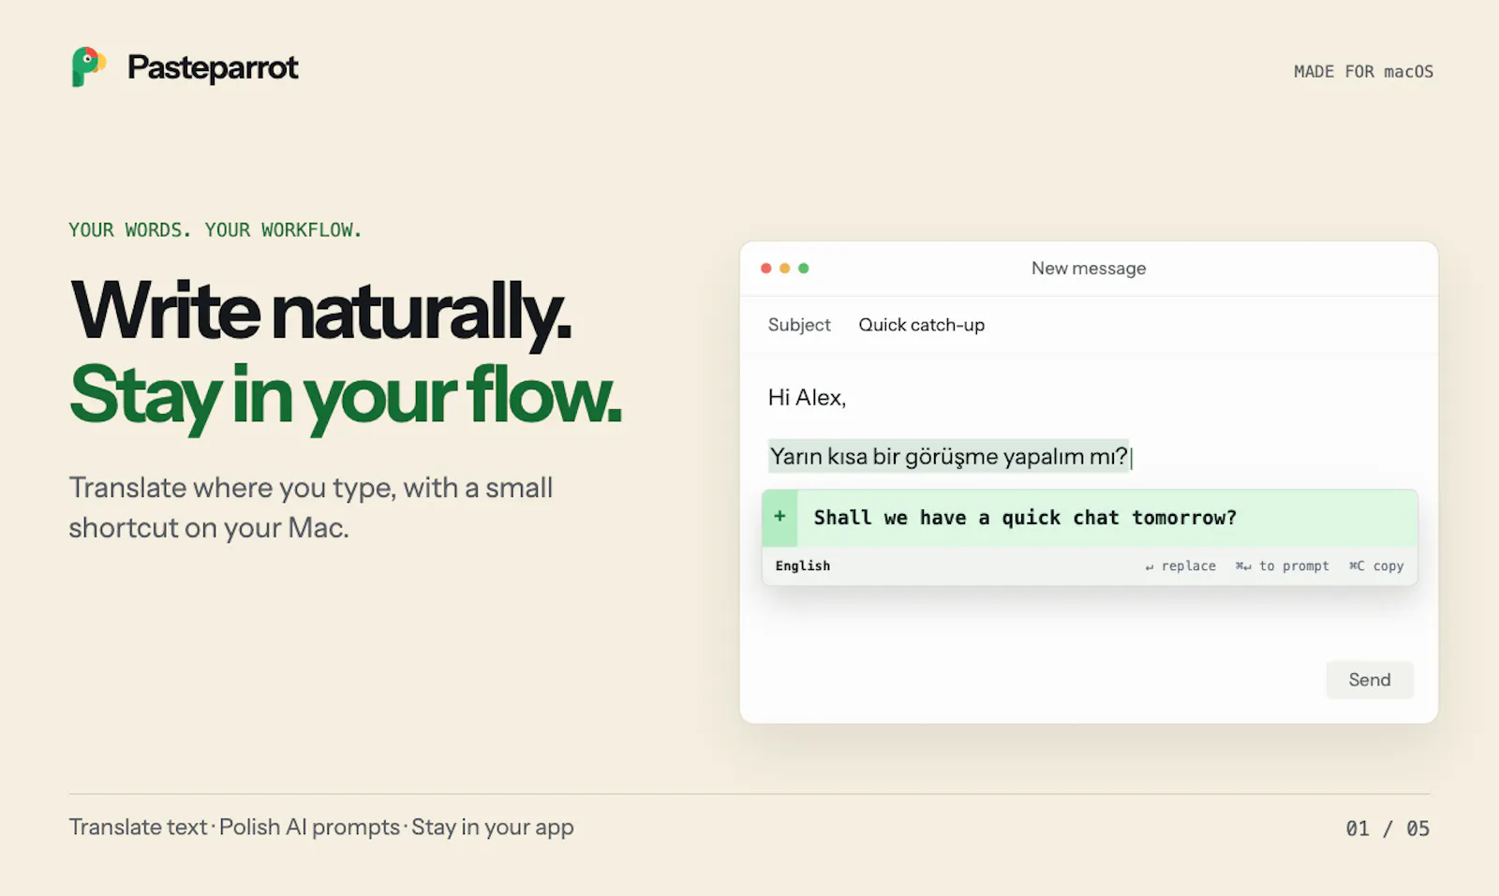Choose the replace shortcut action
Image resolution: width=1499 pixels, height=896 pixels.
[1180, 566]
